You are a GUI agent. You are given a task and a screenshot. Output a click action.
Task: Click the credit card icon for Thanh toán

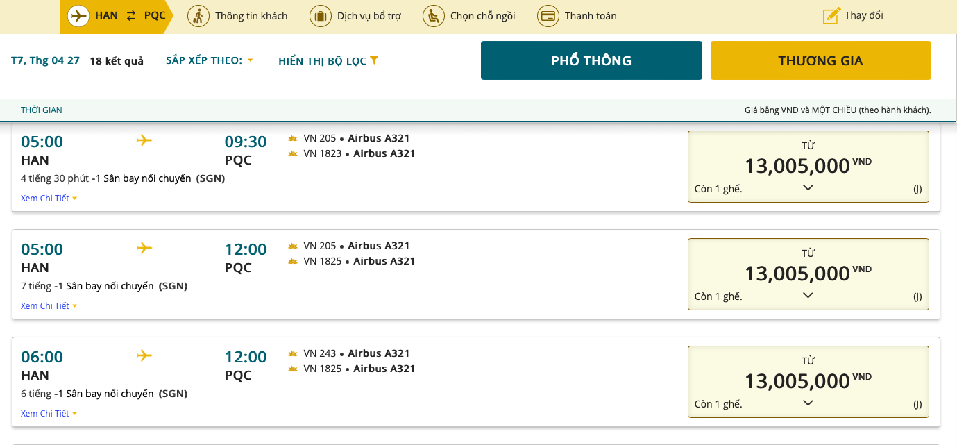(548, 15)
